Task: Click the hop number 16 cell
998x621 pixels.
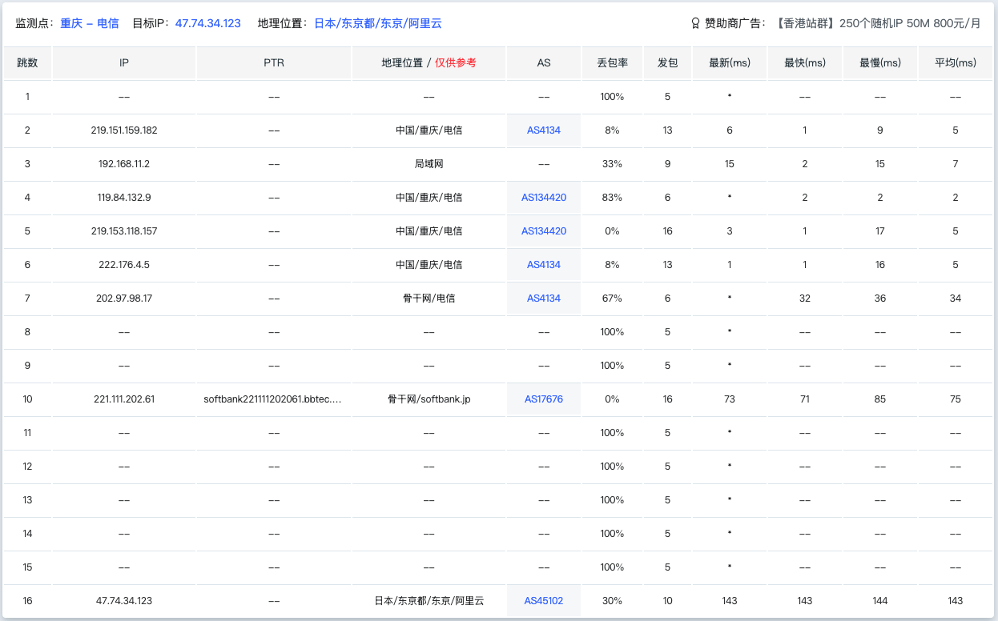Action: (x=27, y=601)
